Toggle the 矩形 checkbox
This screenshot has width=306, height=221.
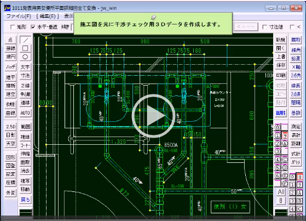13,27
